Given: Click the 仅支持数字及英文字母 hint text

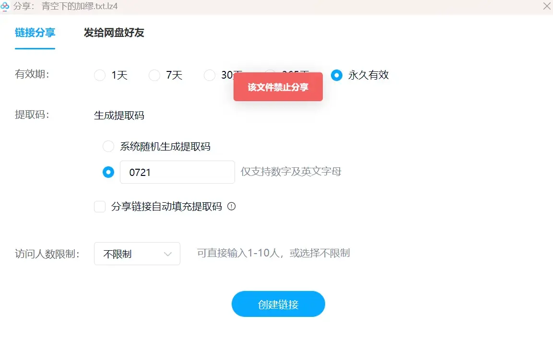Looking at the screenshot, I should (291, 171).
